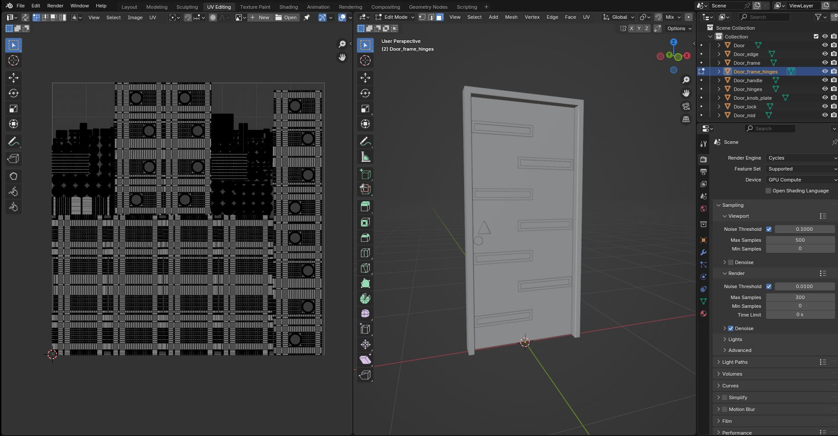
Task: Hide the Door_handle object in the viewport
Action: [825, 80]
